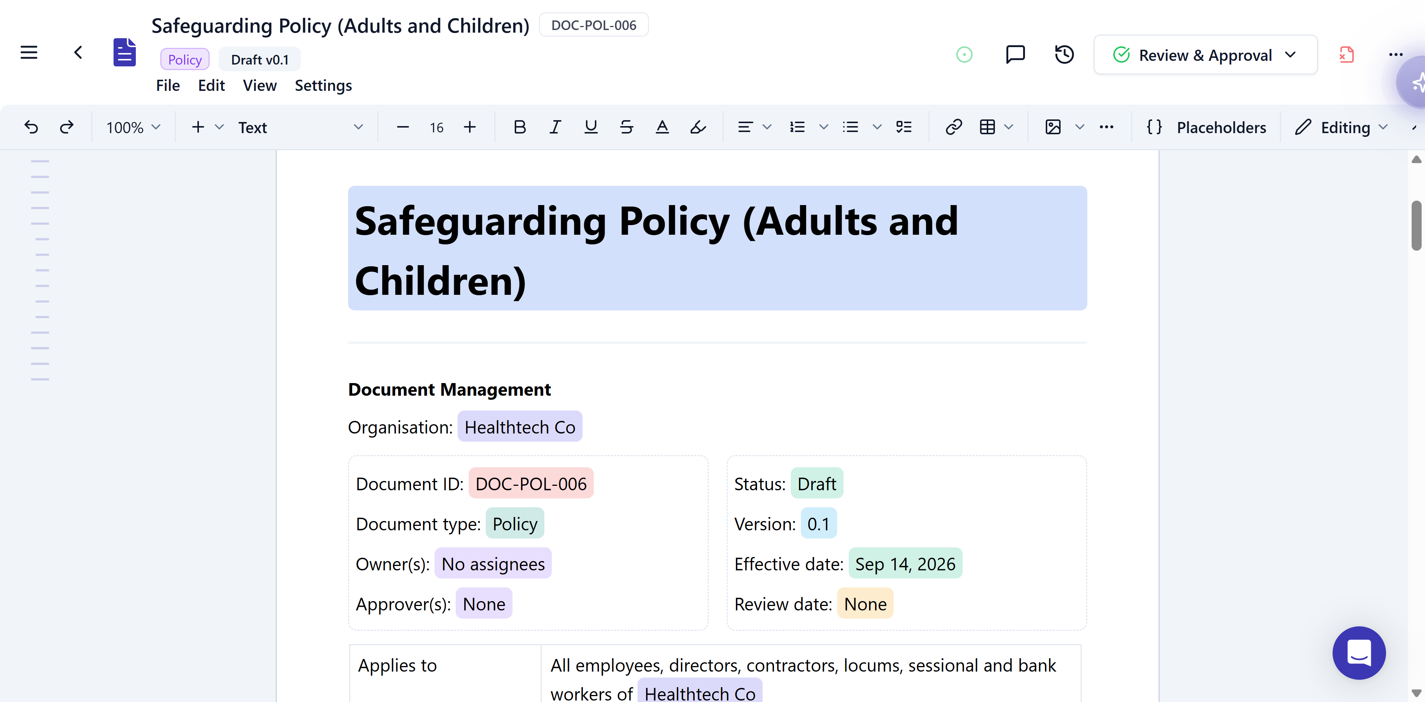
Task: Expand the insert plus dropdown arrow
Action: [219, 127]
